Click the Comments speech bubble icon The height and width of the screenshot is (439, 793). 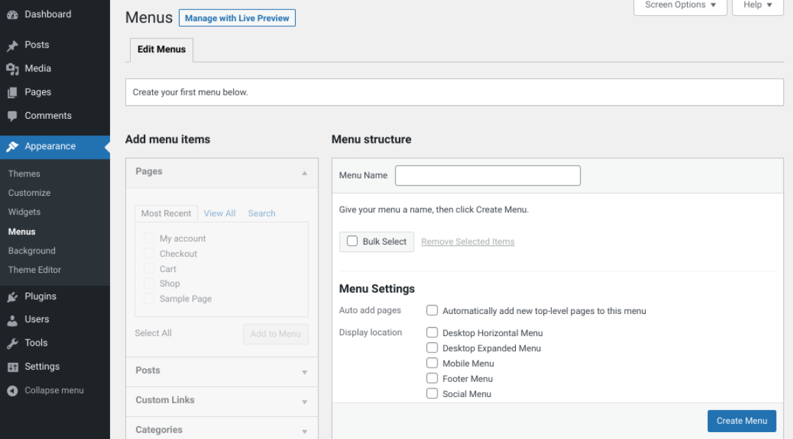pos(12,116)
